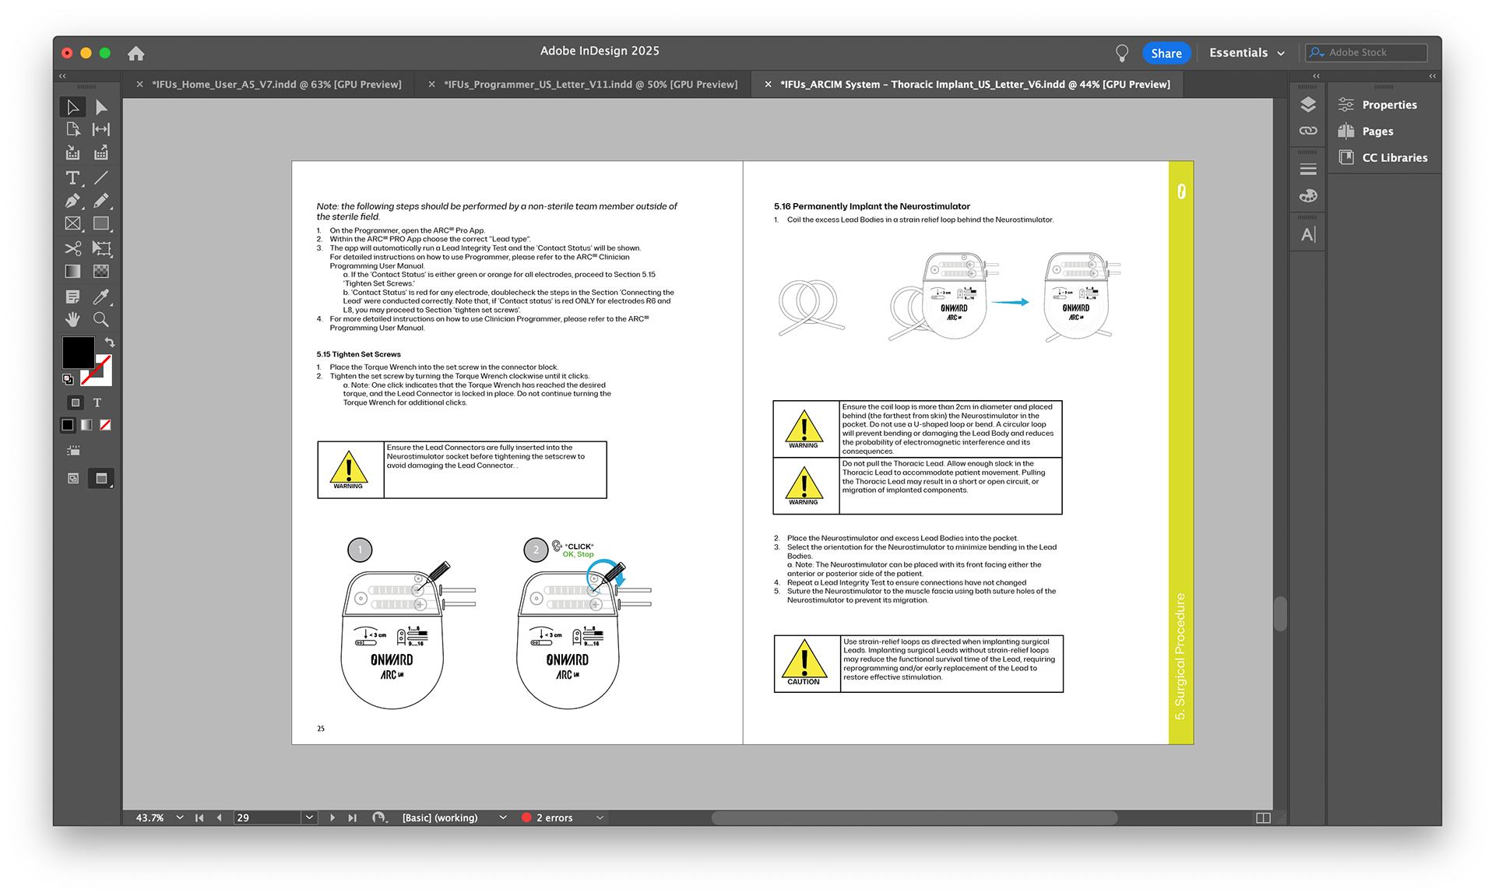1495x896 pixels.
Task: Open the Layers panel icon
Action: pos(1308,104)
